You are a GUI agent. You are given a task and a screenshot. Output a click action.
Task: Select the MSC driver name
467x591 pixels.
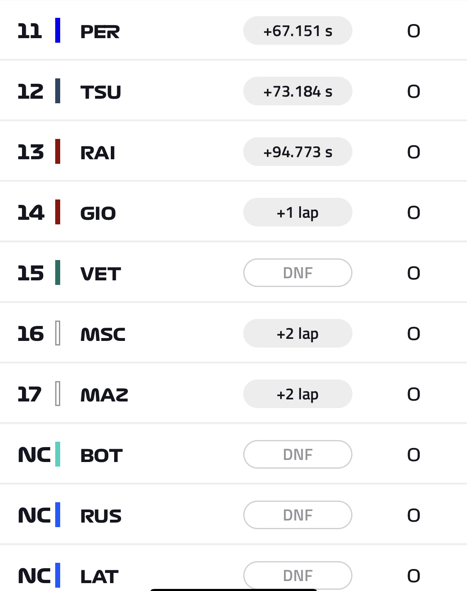(103, 334)
